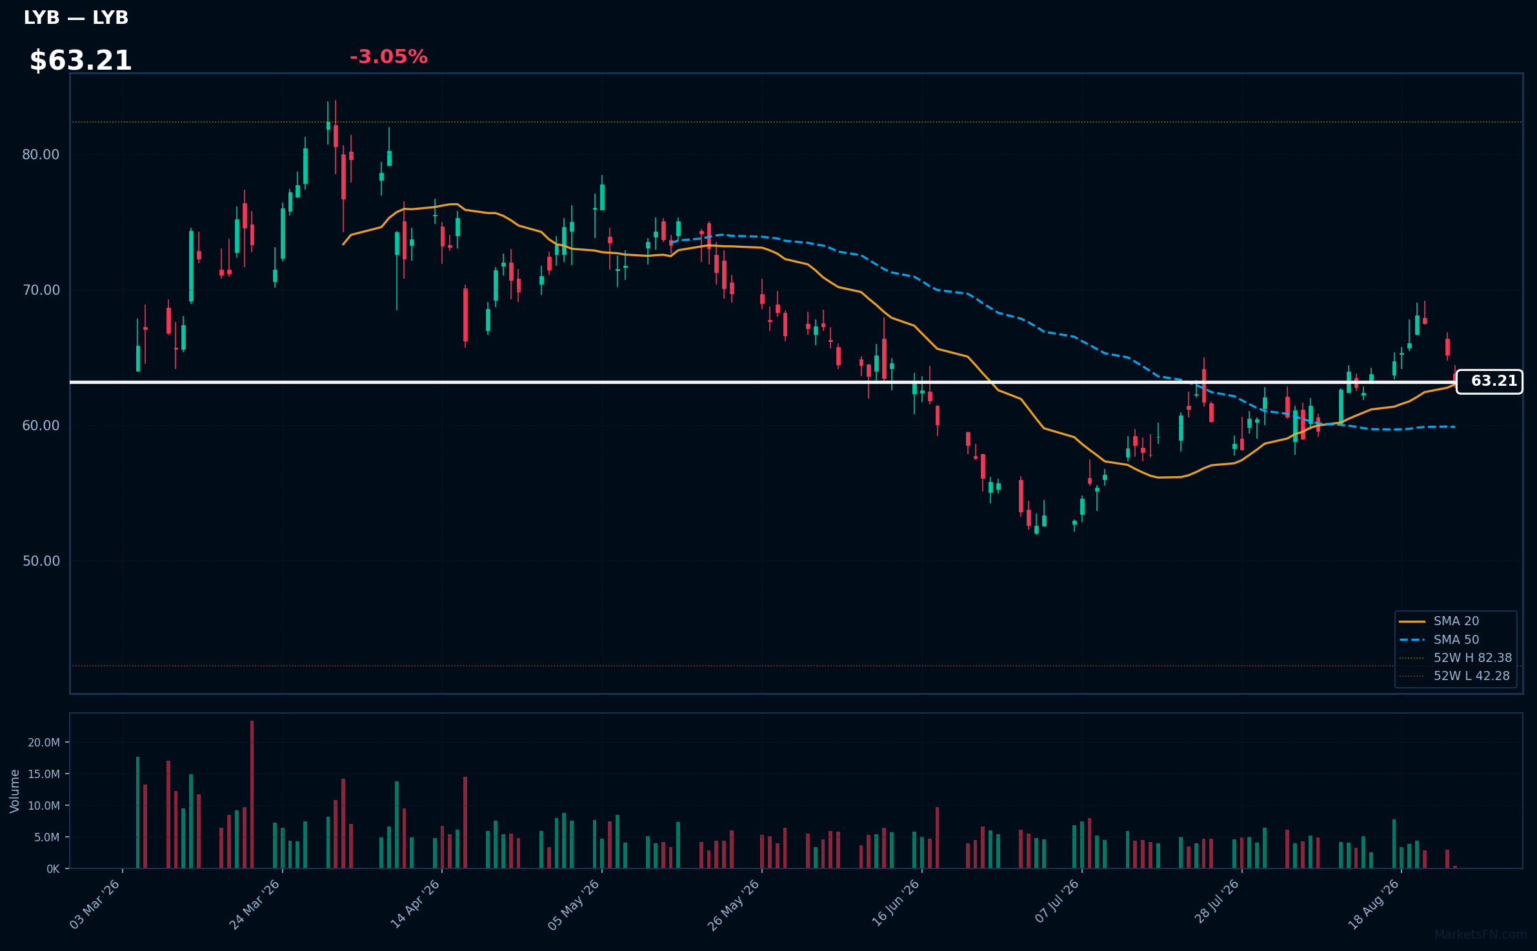
Task: Click the 24 Mar '26 date label
Action: coord(255,904)
